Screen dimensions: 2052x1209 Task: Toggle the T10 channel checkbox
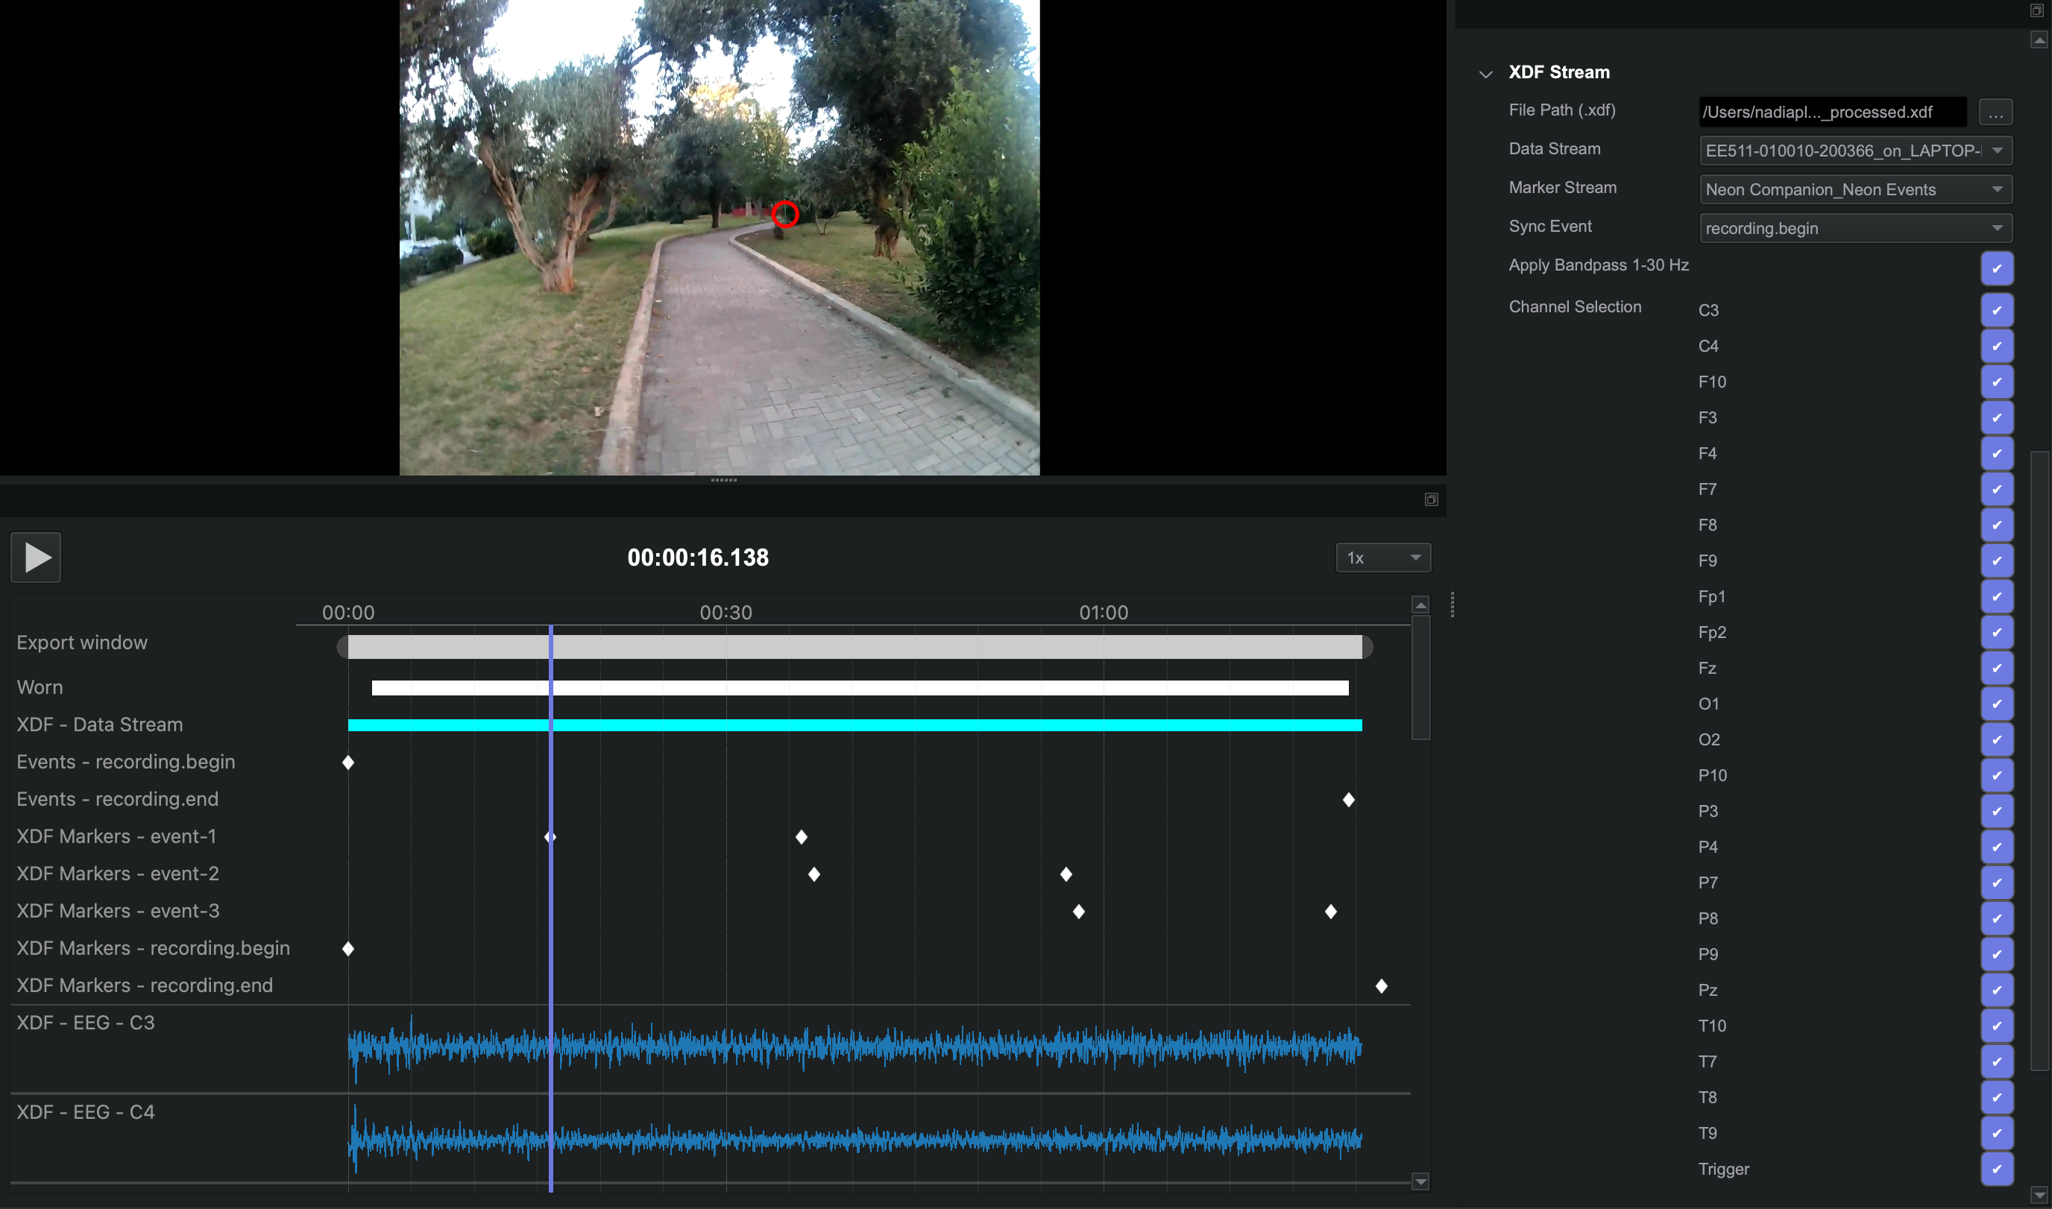pyautogui.click(x=1997, y=1026)
